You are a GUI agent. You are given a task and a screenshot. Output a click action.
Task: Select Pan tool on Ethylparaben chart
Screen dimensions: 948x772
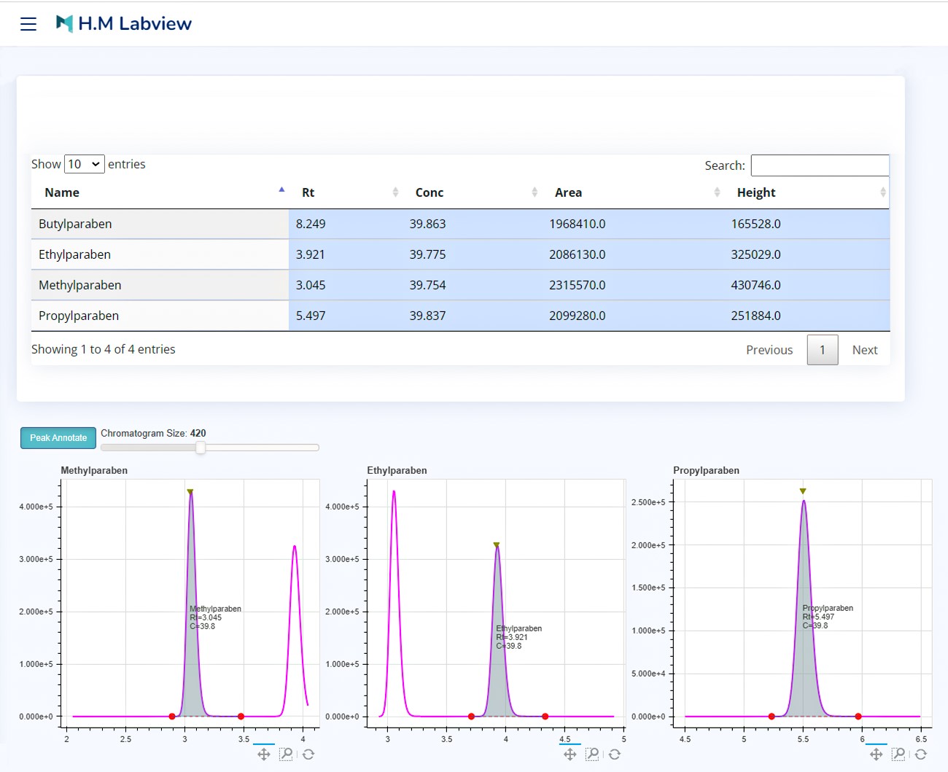(x=570, y=755)
